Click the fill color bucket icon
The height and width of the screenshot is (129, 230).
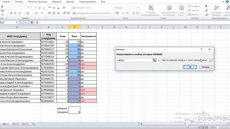point(36,13)
